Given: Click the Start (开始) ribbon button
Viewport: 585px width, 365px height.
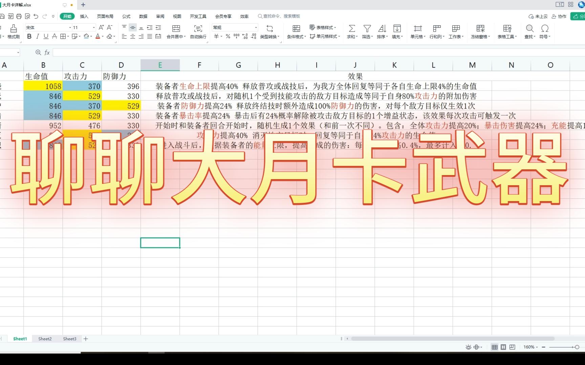Looking at the screenshot, I should [67, 16].
